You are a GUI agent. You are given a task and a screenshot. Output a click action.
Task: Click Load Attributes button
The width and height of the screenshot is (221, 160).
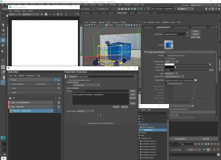point(180,139)
